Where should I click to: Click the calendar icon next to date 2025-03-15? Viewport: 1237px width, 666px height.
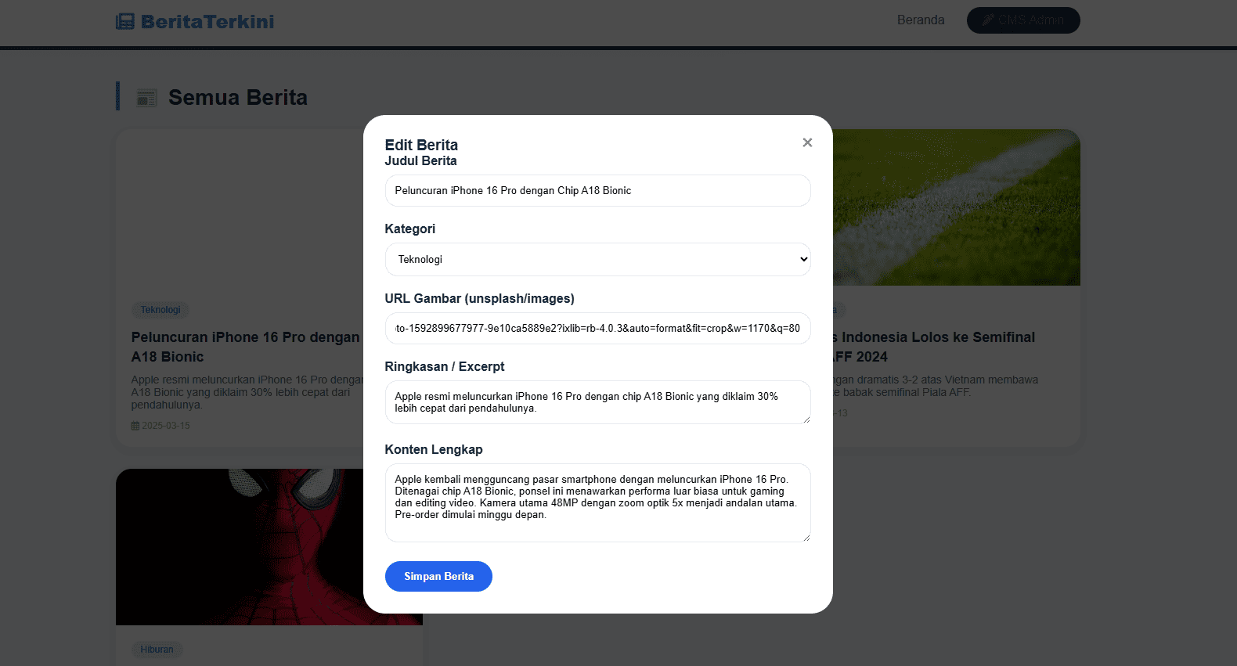(x=135, y=425)
